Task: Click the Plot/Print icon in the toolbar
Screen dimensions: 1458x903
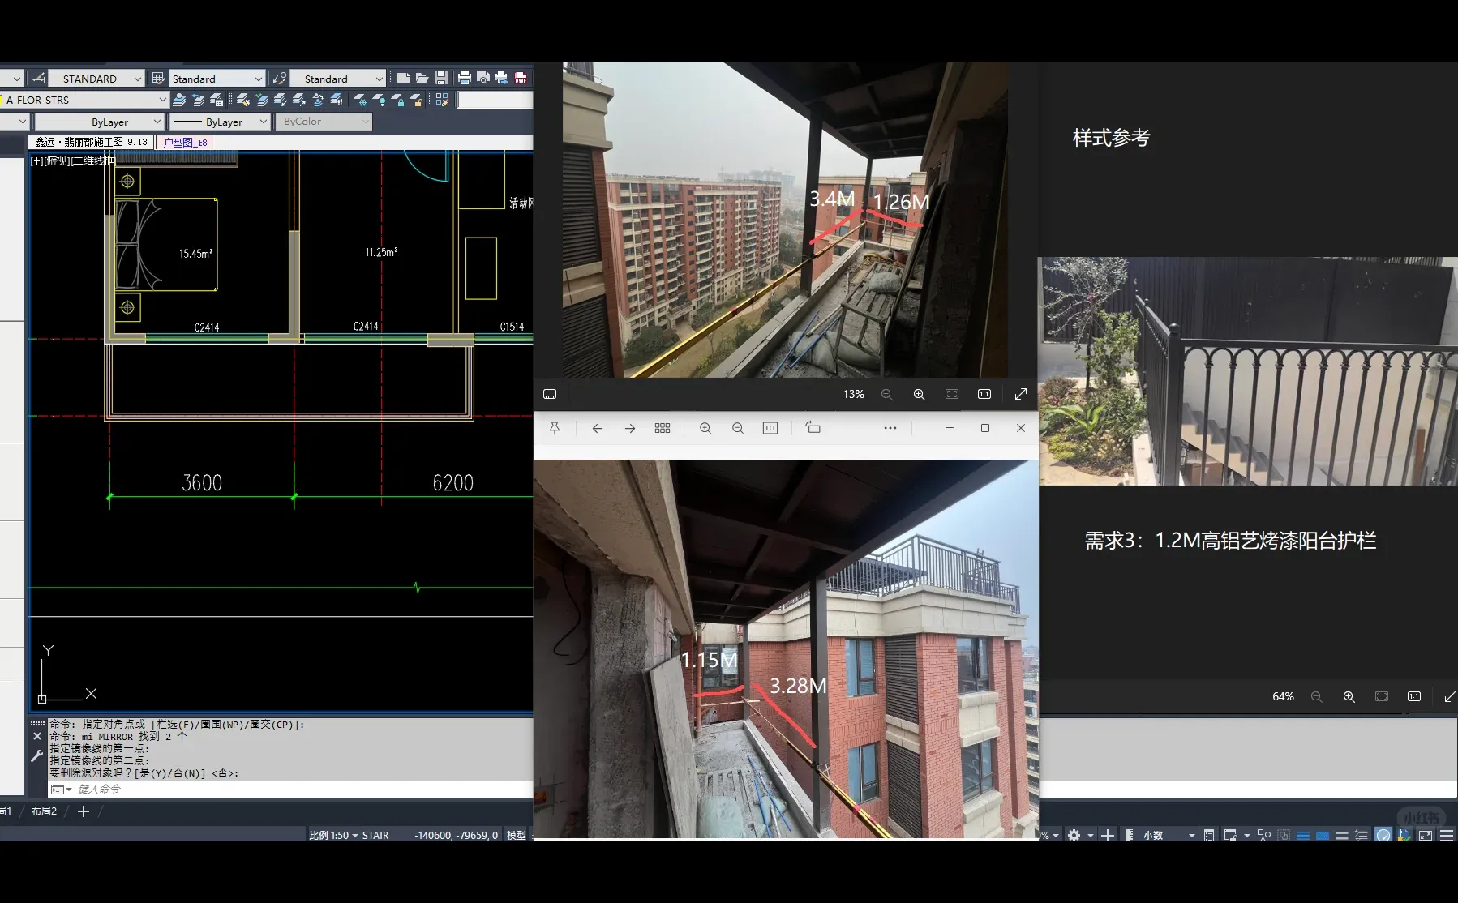Action: pos(464,77)
